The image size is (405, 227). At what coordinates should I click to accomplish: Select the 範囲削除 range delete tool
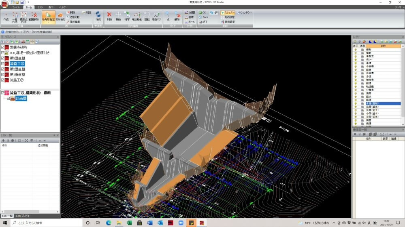point(35,17)
